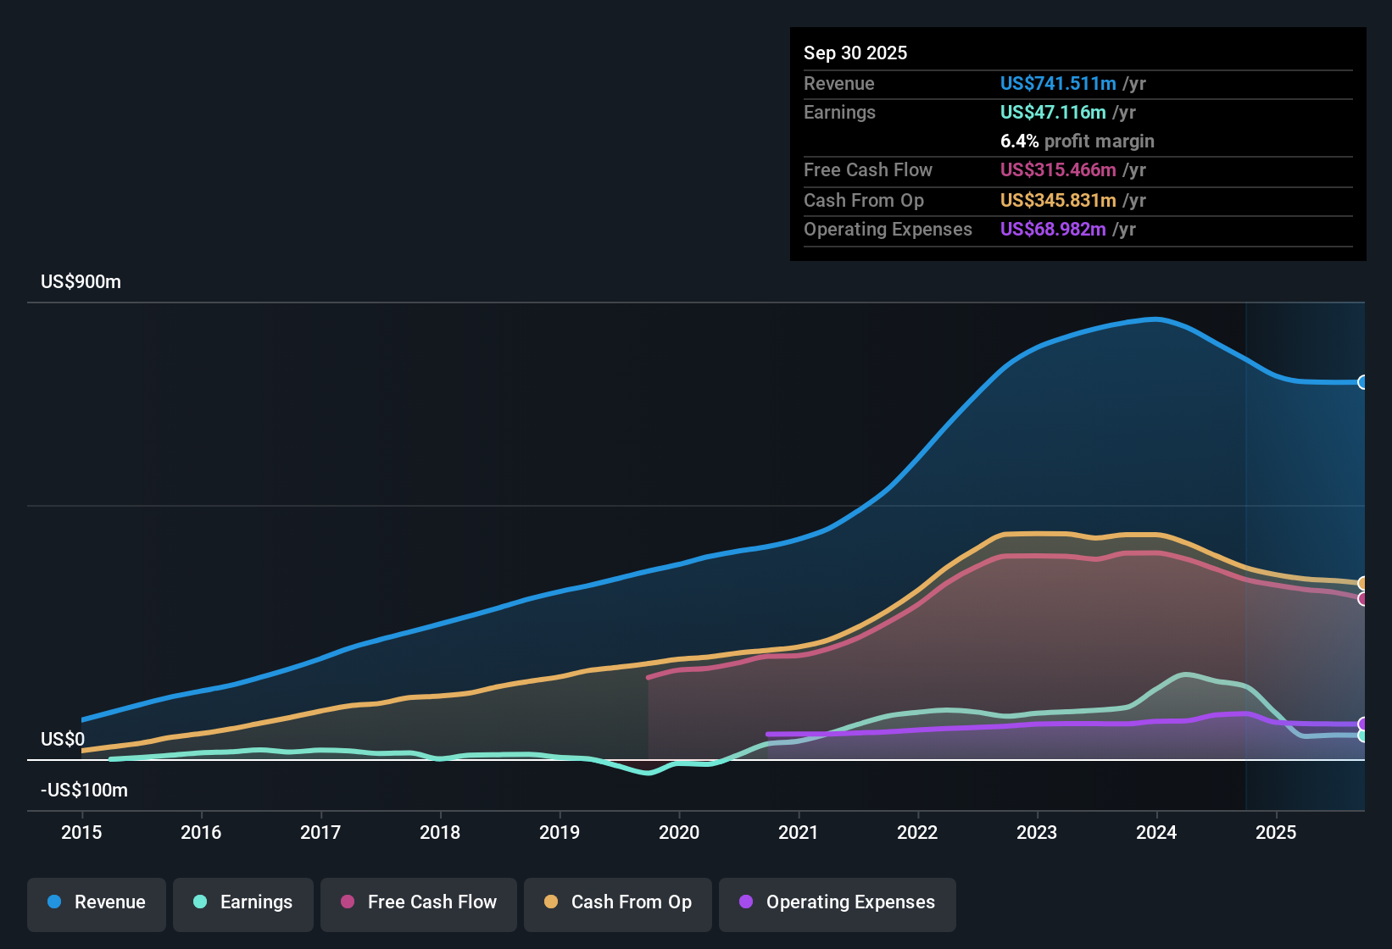Select the Revenue endpoint circle on the chart
Image resolution: width=1392 pixels, height=949 pixels.
click(1363, 383)
